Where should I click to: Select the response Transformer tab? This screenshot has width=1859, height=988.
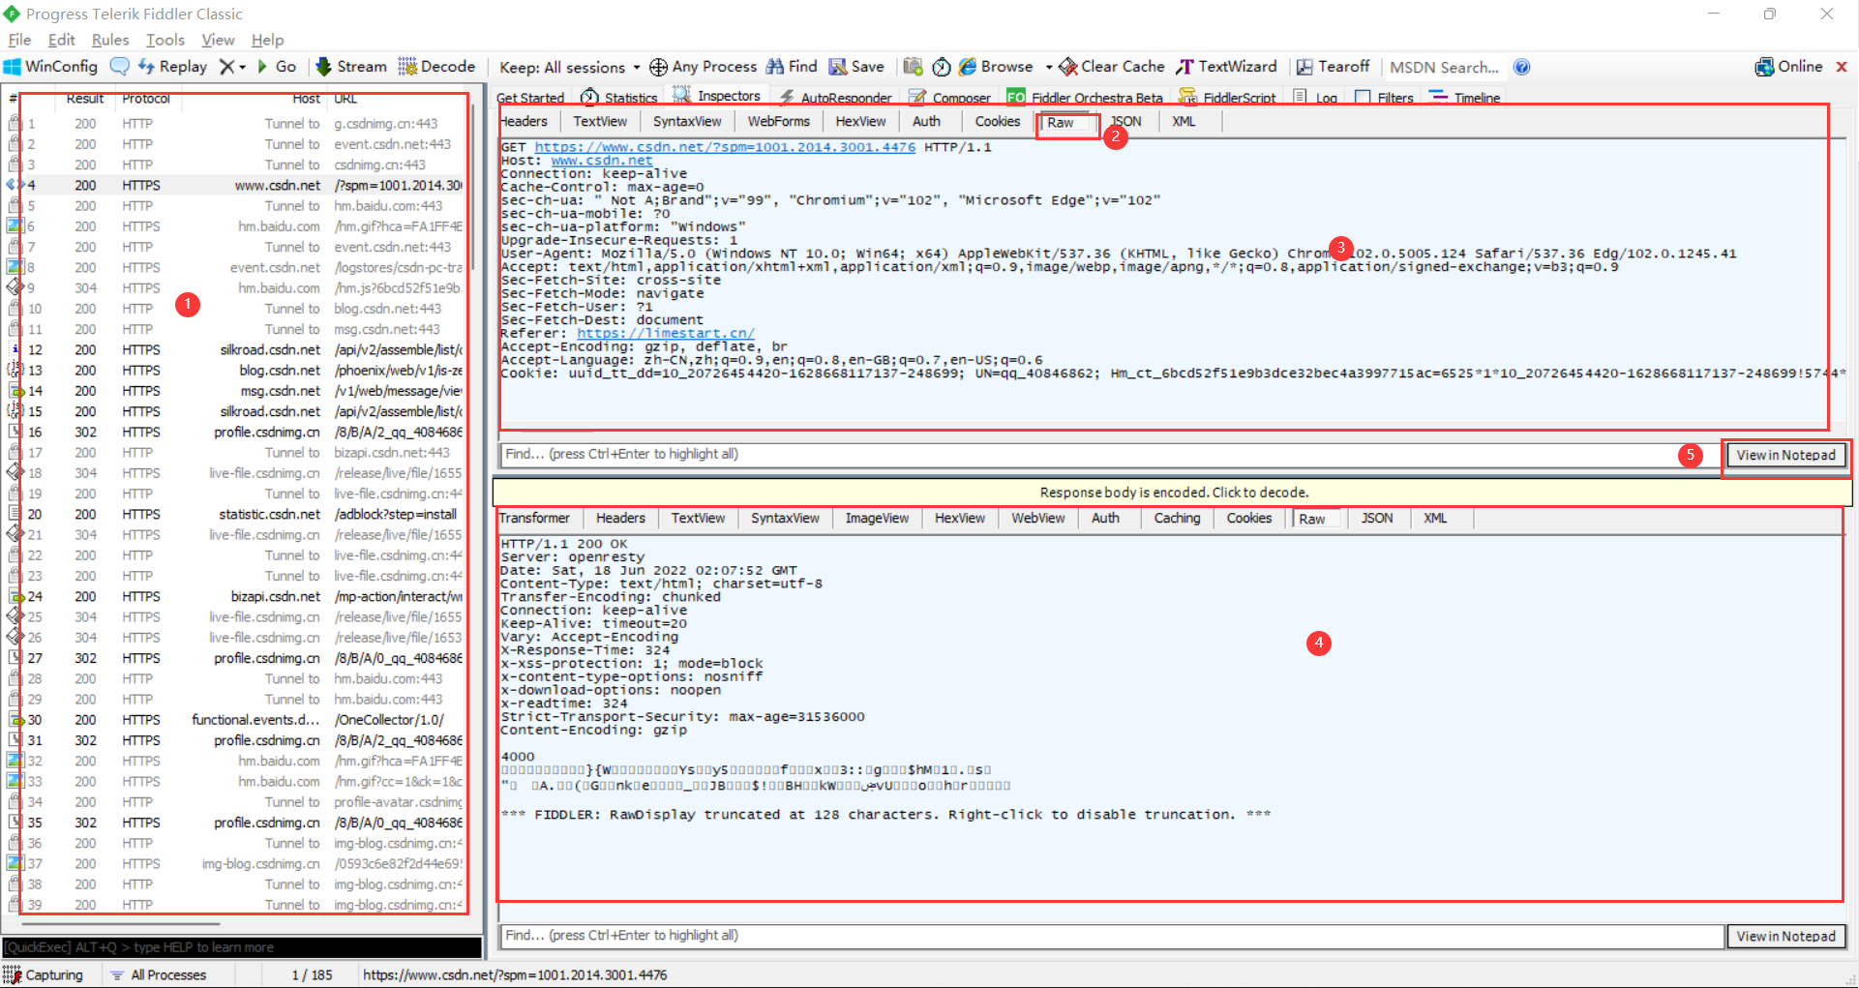click(534, 518)
